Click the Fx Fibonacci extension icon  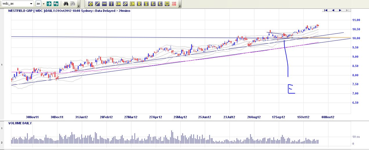pos(160,4)
